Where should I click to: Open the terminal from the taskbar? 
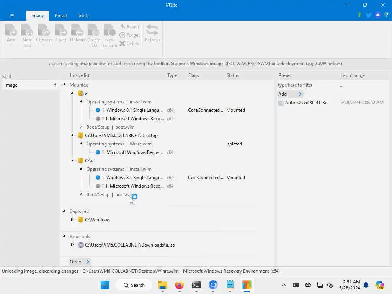(196, 285)
